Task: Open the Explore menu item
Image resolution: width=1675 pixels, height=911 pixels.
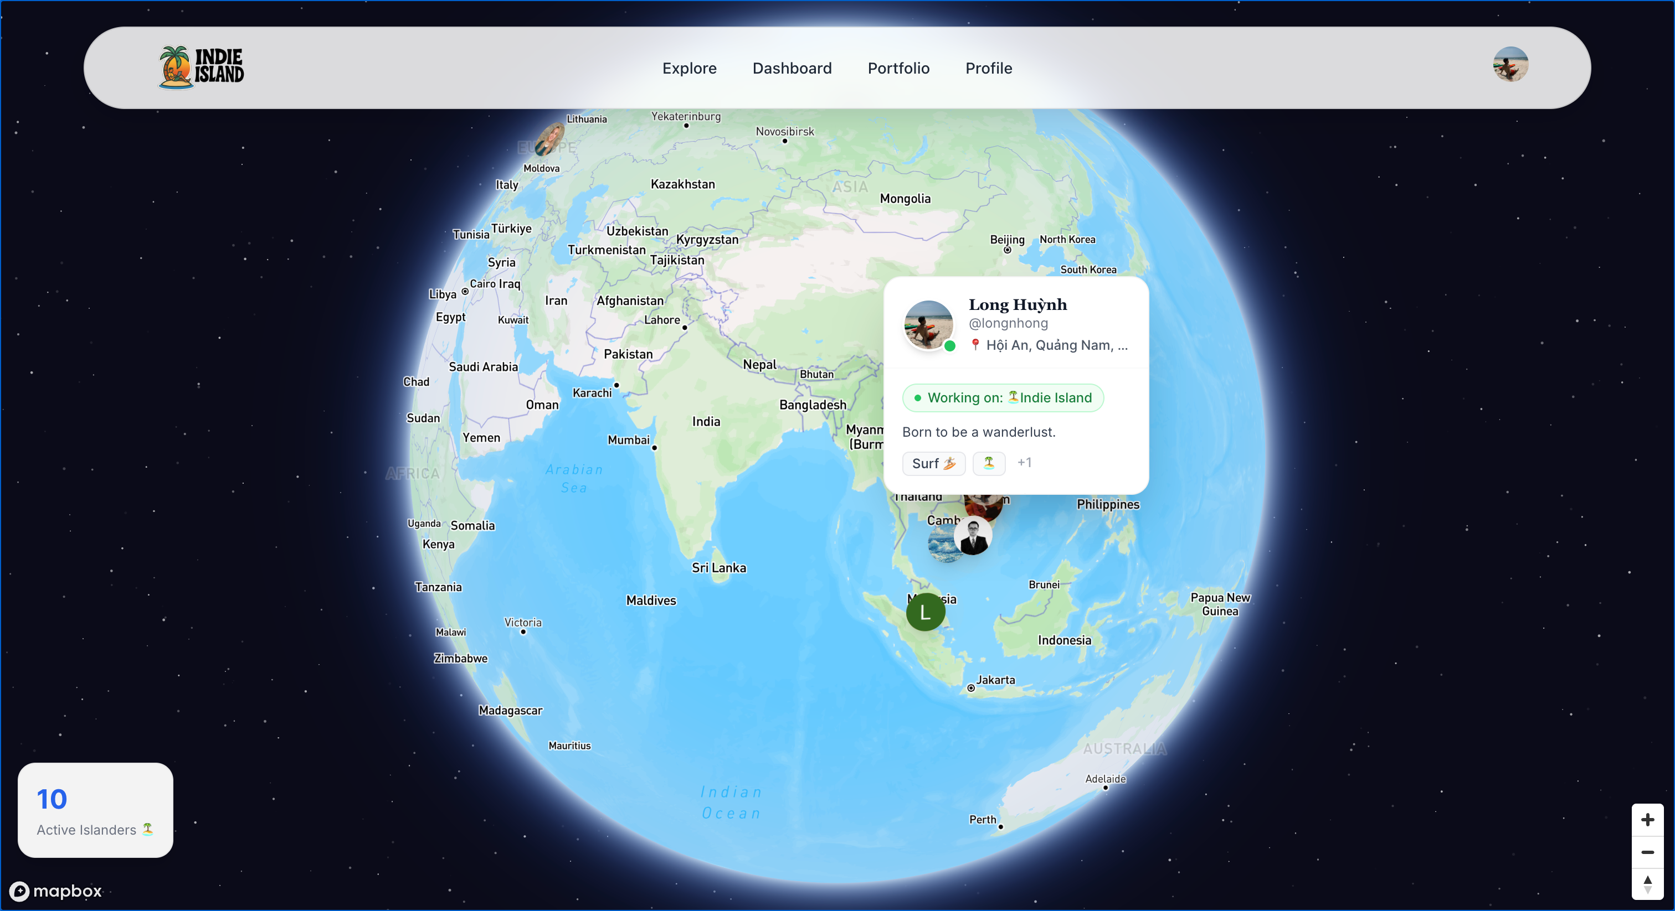Action: 689,68
